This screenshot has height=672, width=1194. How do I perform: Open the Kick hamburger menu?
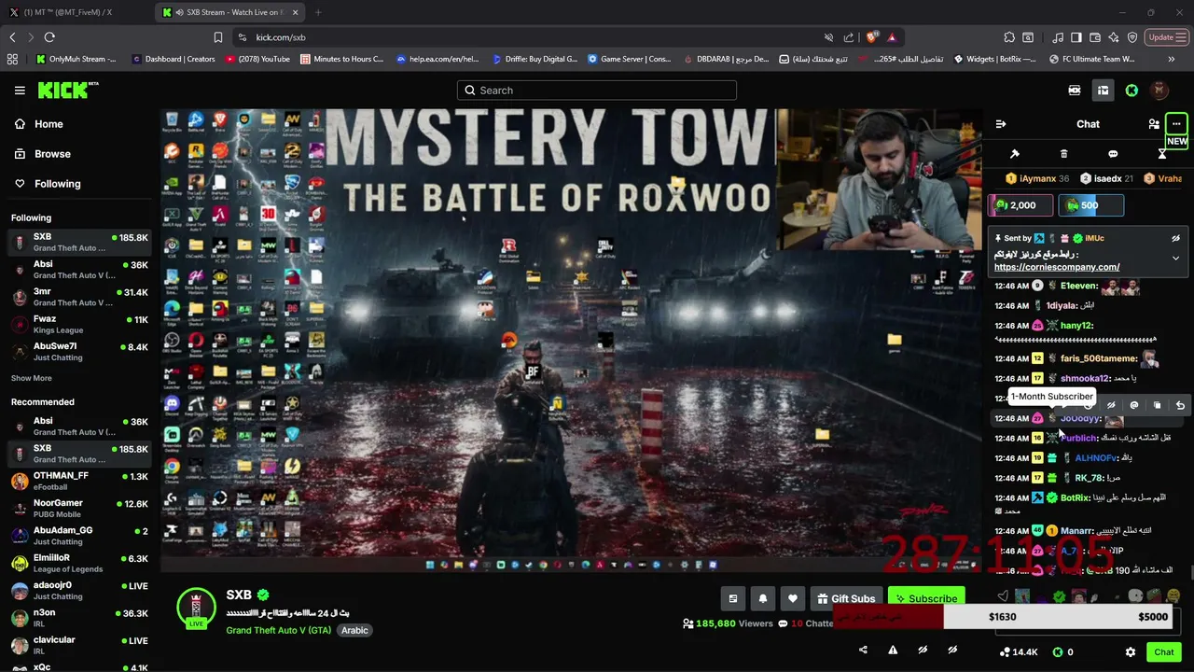[20, 91]
